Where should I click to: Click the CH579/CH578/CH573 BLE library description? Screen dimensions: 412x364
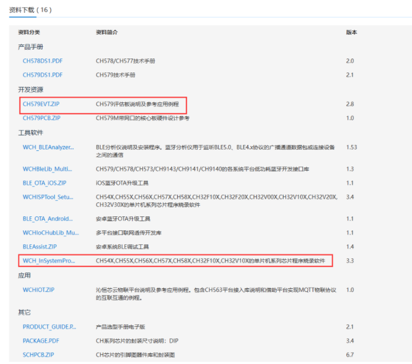point(203,169)
